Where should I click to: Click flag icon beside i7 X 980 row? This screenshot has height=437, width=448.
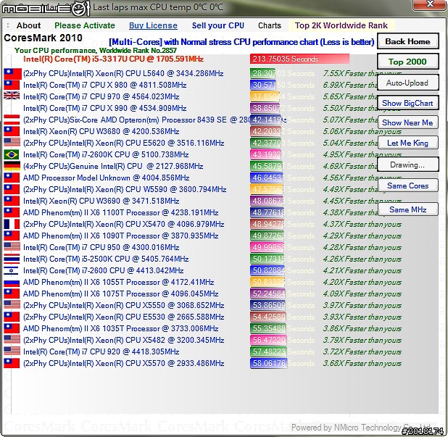coord(12,85)
